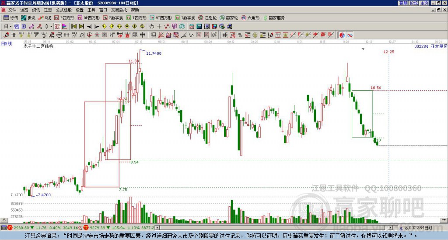Image resolution: width=448 pixels, height=240 pixels.
Task: Click the 日K线 chart label
Action: (7, 44)
